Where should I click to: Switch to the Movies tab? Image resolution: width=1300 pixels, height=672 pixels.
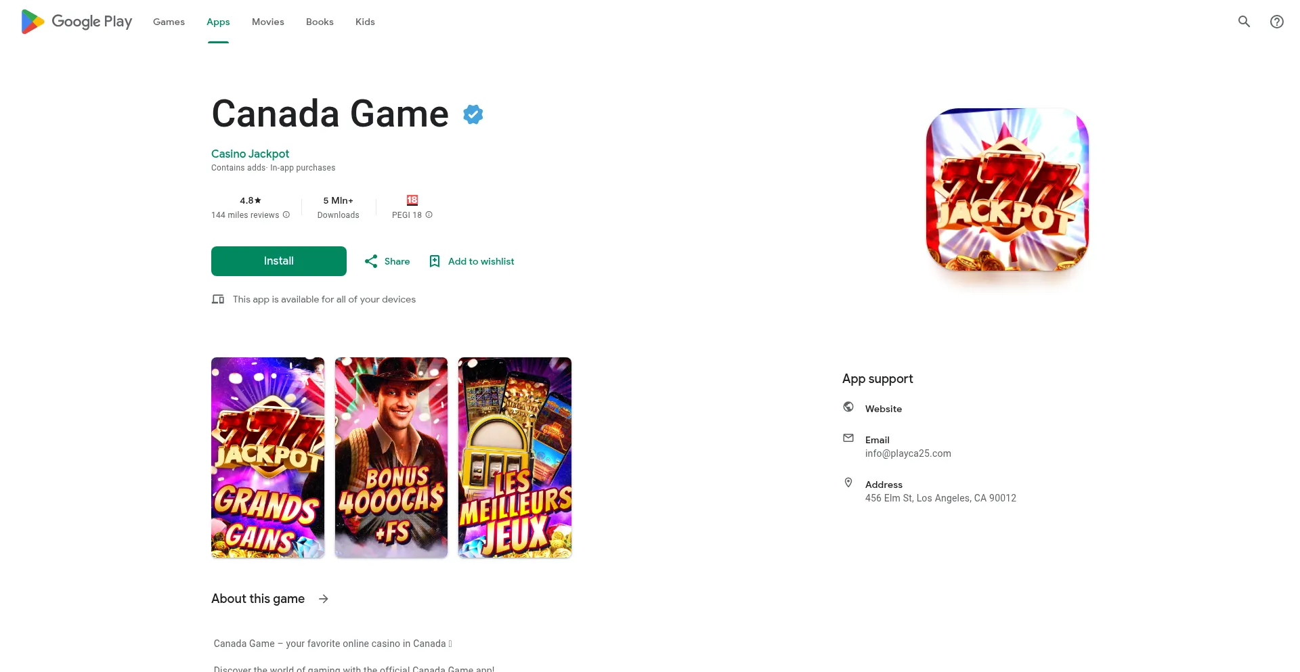coord(268,22)
